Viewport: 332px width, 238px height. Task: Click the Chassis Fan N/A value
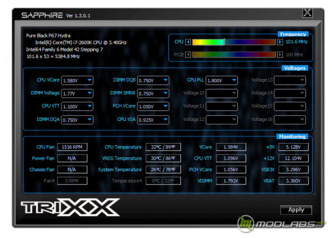(72, 170)
